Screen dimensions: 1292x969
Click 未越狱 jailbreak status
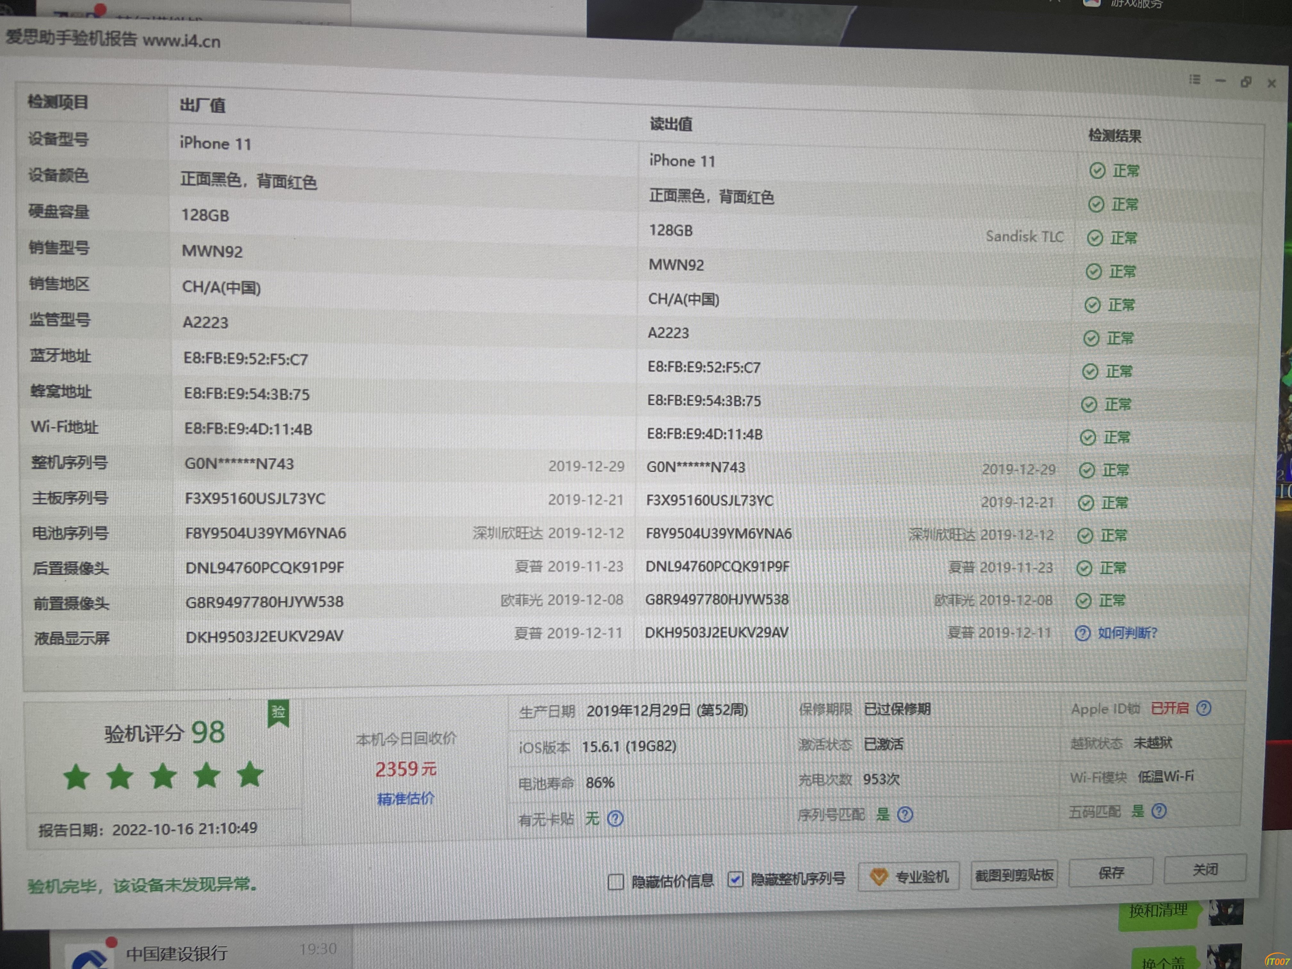(1152, 742)
